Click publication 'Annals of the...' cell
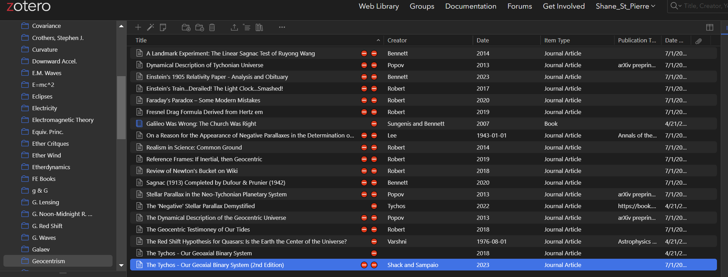This screenshot has height=277, width=728. (x=637, y=135)
